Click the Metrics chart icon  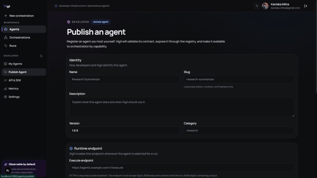pyautogui.click(x=5, y=89)
